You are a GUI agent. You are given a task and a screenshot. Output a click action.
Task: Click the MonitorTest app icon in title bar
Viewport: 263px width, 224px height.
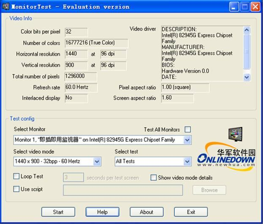6,6
